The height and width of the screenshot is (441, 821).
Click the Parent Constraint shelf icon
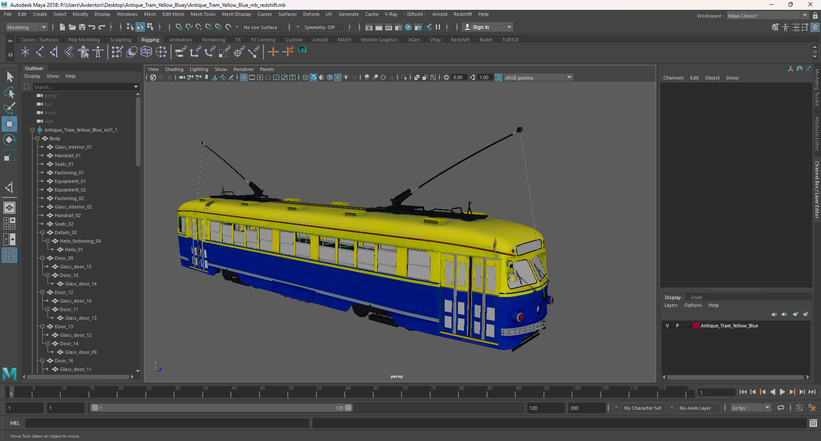[181, 52]
